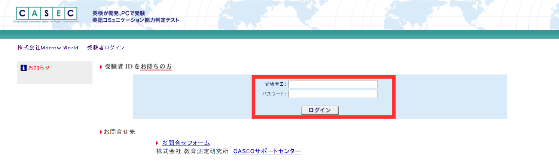Click the 英検が開発、PCで受験 header text
559x165 pixels.
pos(119,13)
